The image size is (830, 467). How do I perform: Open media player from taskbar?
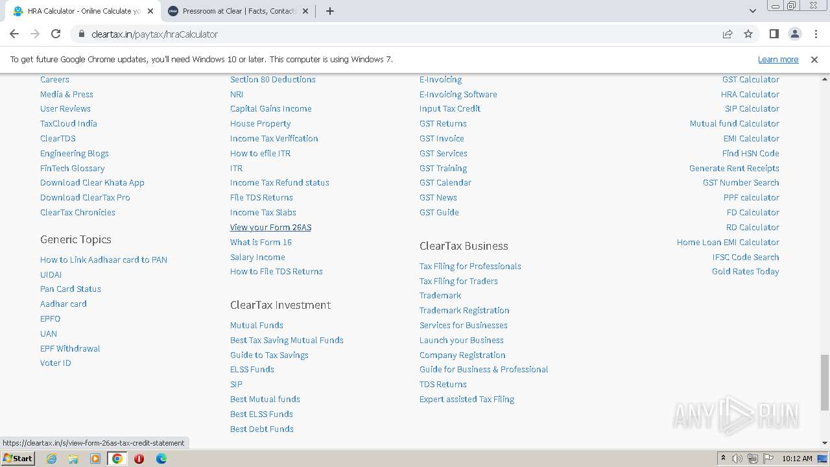pos(95,459)
